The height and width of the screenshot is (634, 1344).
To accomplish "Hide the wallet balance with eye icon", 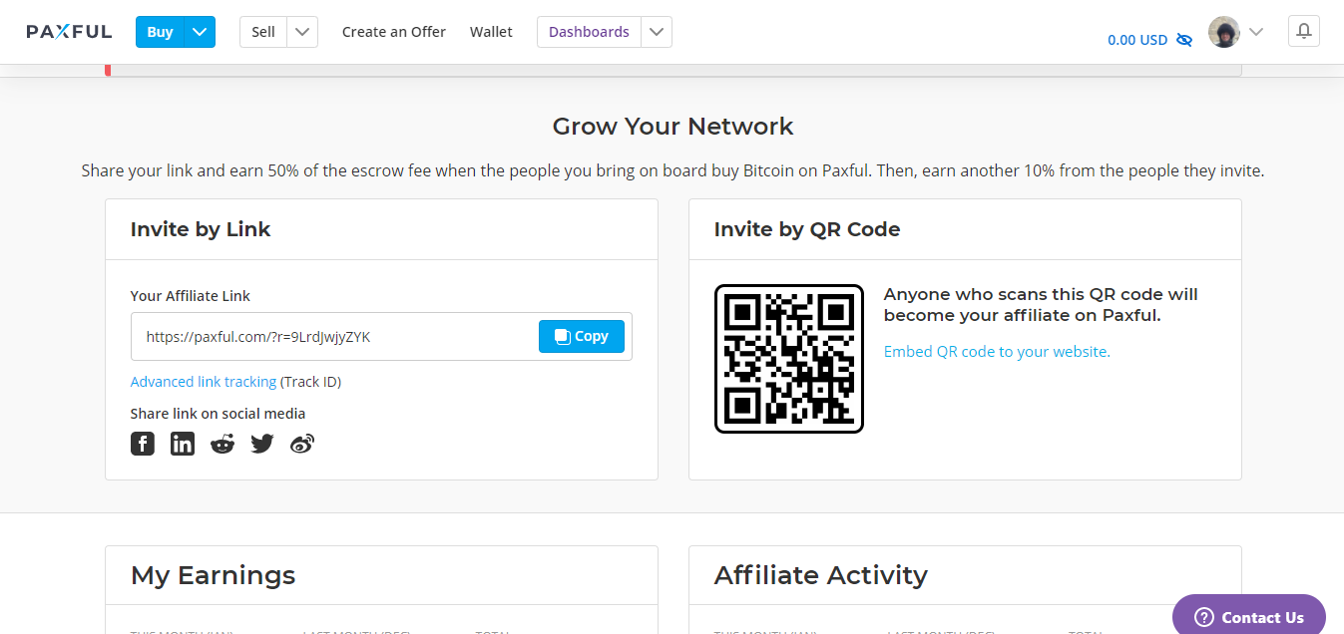I will [x=1184, y=40].
